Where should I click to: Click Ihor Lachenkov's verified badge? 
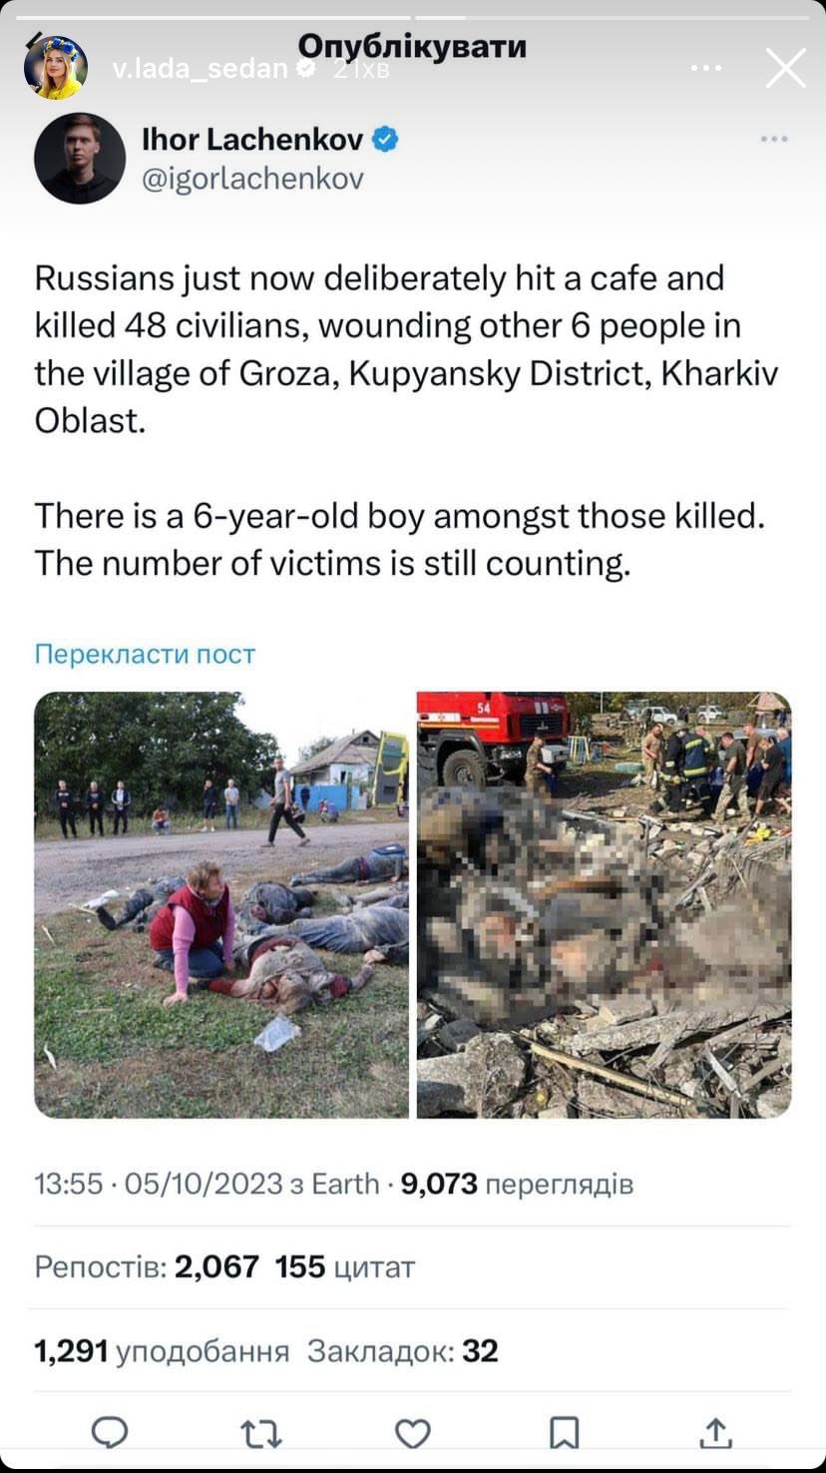click(x=385, y=140)
